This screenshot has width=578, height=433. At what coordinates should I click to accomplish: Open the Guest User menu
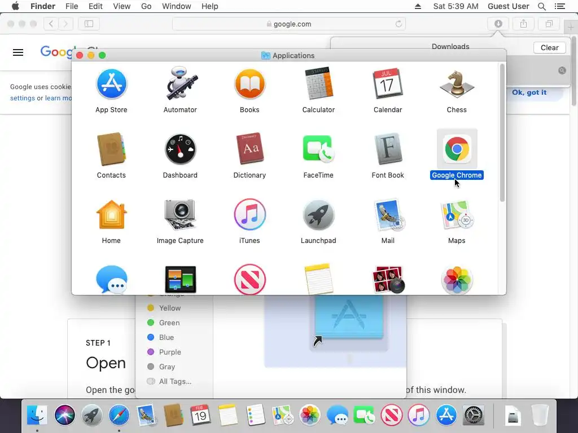[509, 6]
